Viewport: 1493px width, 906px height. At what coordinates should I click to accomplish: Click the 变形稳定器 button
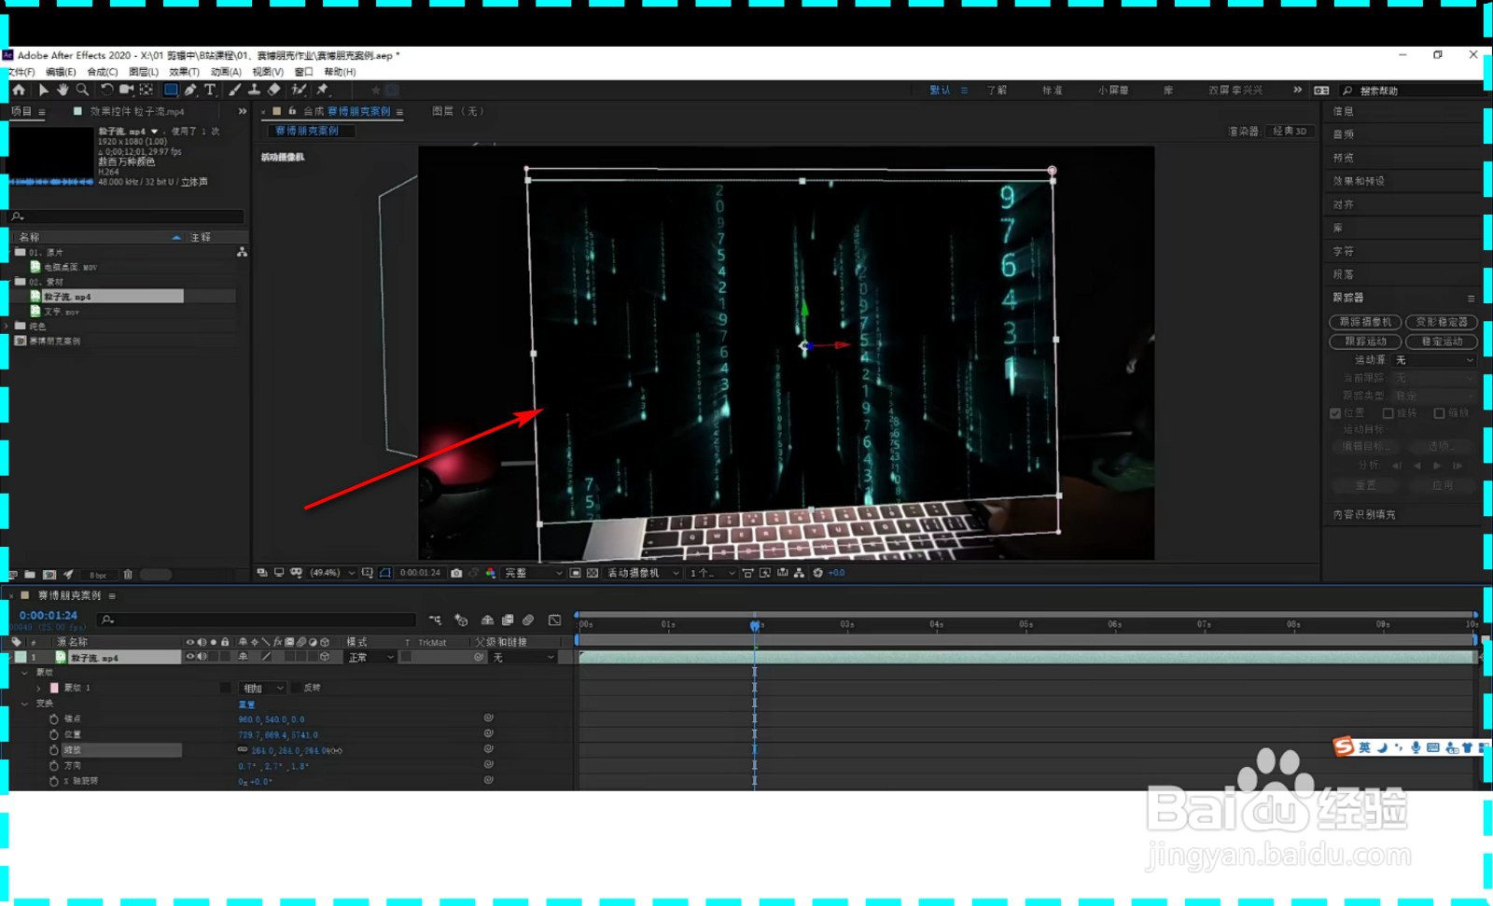pos(1442,322)
